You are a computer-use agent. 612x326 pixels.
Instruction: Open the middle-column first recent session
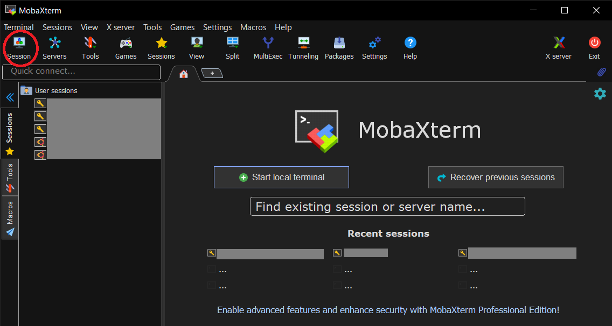360,253
